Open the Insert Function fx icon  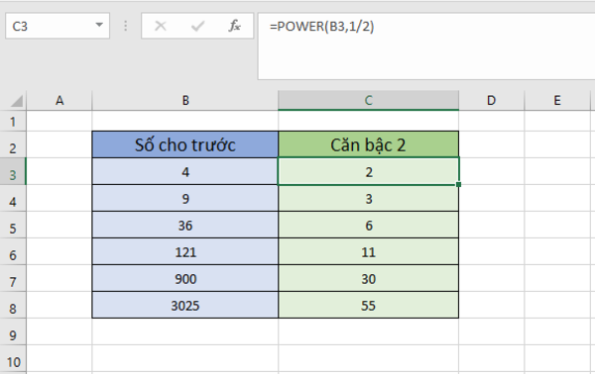click(x=234, y=26)
